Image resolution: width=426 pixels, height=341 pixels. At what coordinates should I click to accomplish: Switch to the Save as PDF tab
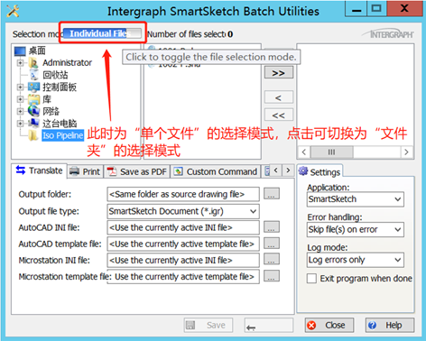pyautogui.click(x=137, y=171)
